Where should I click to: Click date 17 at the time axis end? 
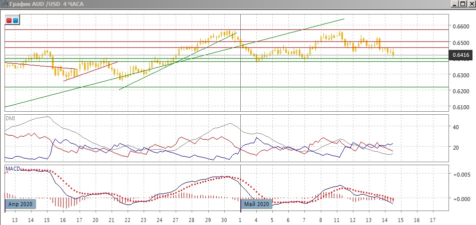click(433, 220)
